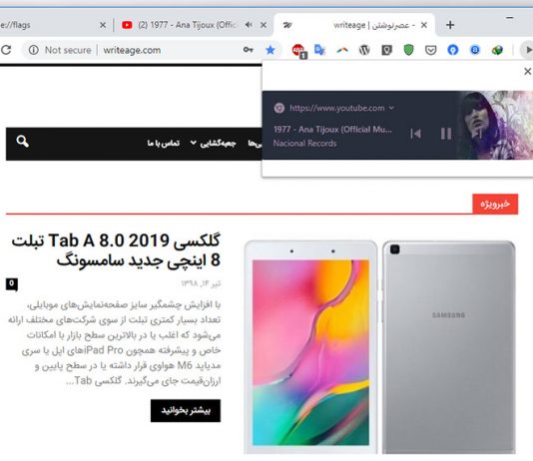Open the WordPress extension icon
Viewport: 533px width, 461px height.
click(x=364, y=50)
